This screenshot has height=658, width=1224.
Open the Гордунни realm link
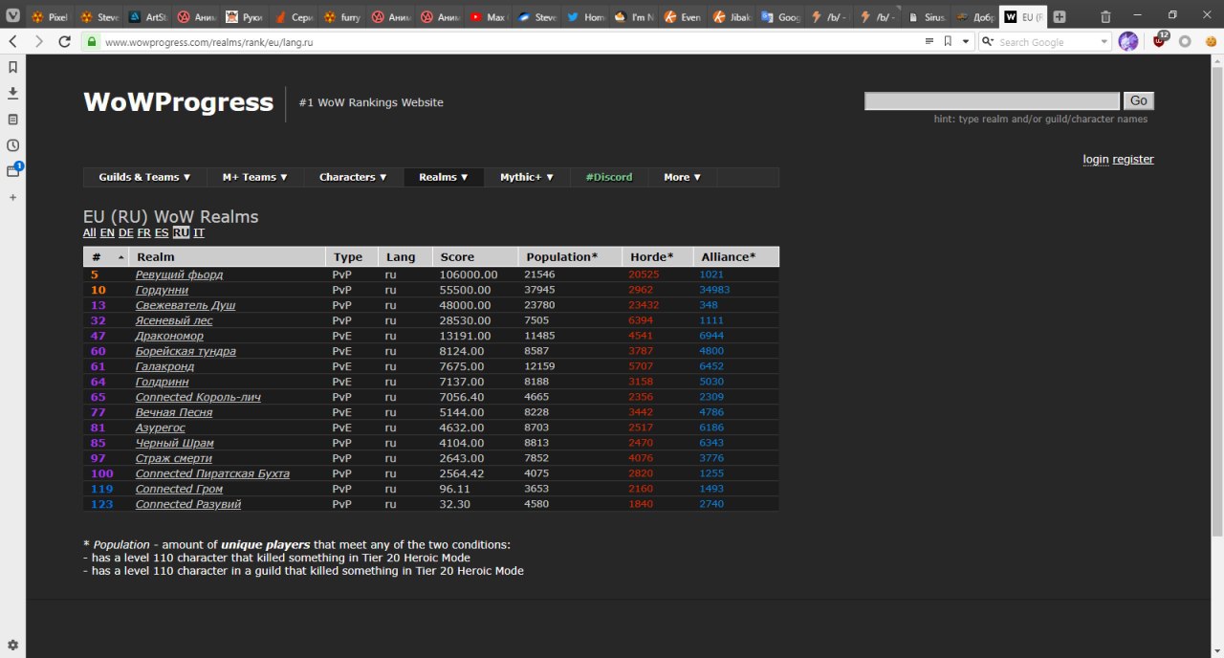[x=162, y=290]
